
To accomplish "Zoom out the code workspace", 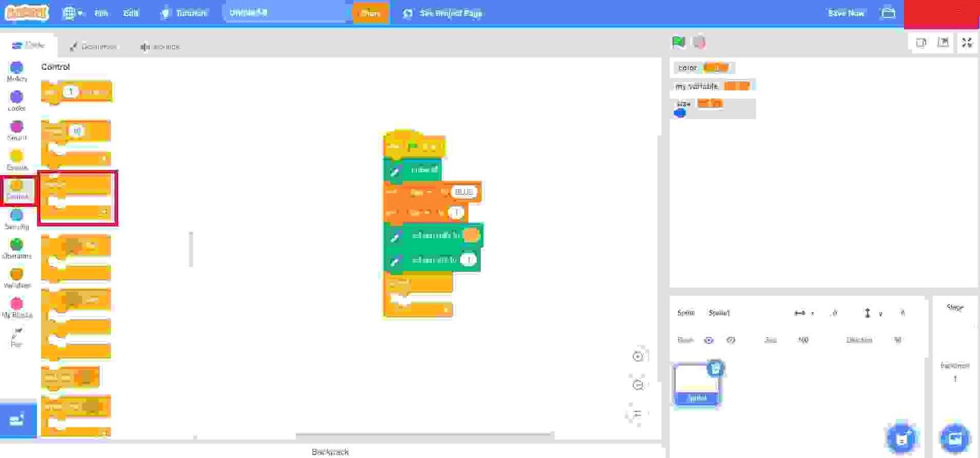I will click(638, 385).
